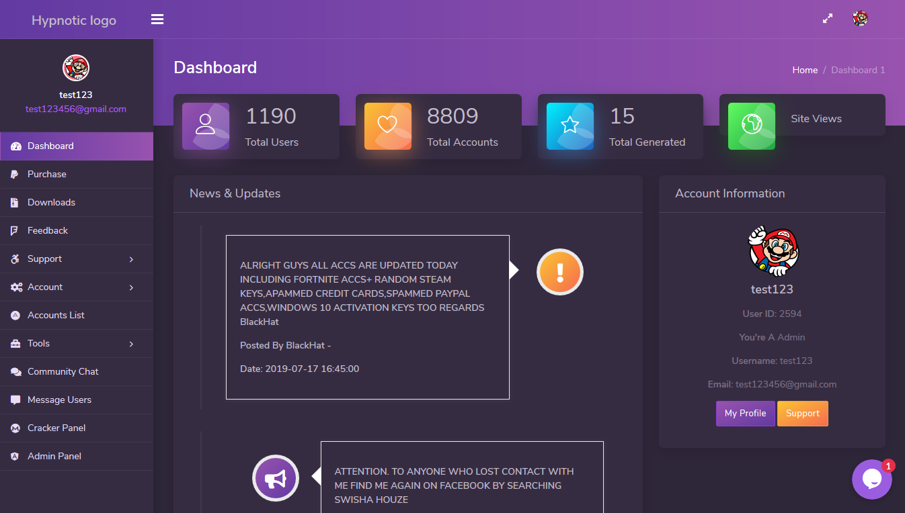Click the orange Support button
Screen dimensions: 905x513
pos(802,414)
